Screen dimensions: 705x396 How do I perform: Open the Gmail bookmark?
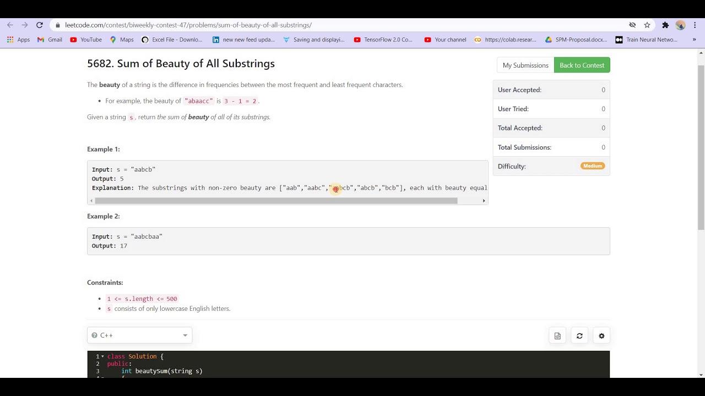click(50, 40)
